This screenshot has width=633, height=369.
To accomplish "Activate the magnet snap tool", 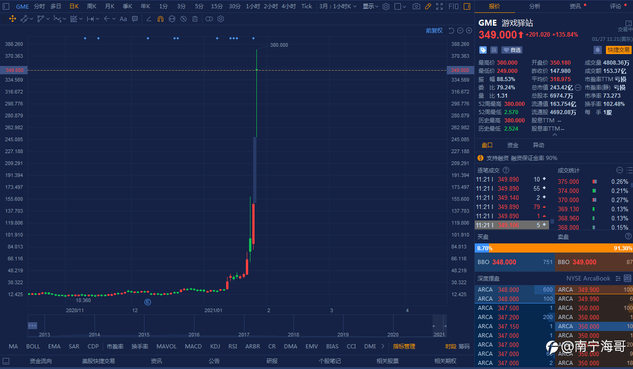I will [x=160, y=19].
